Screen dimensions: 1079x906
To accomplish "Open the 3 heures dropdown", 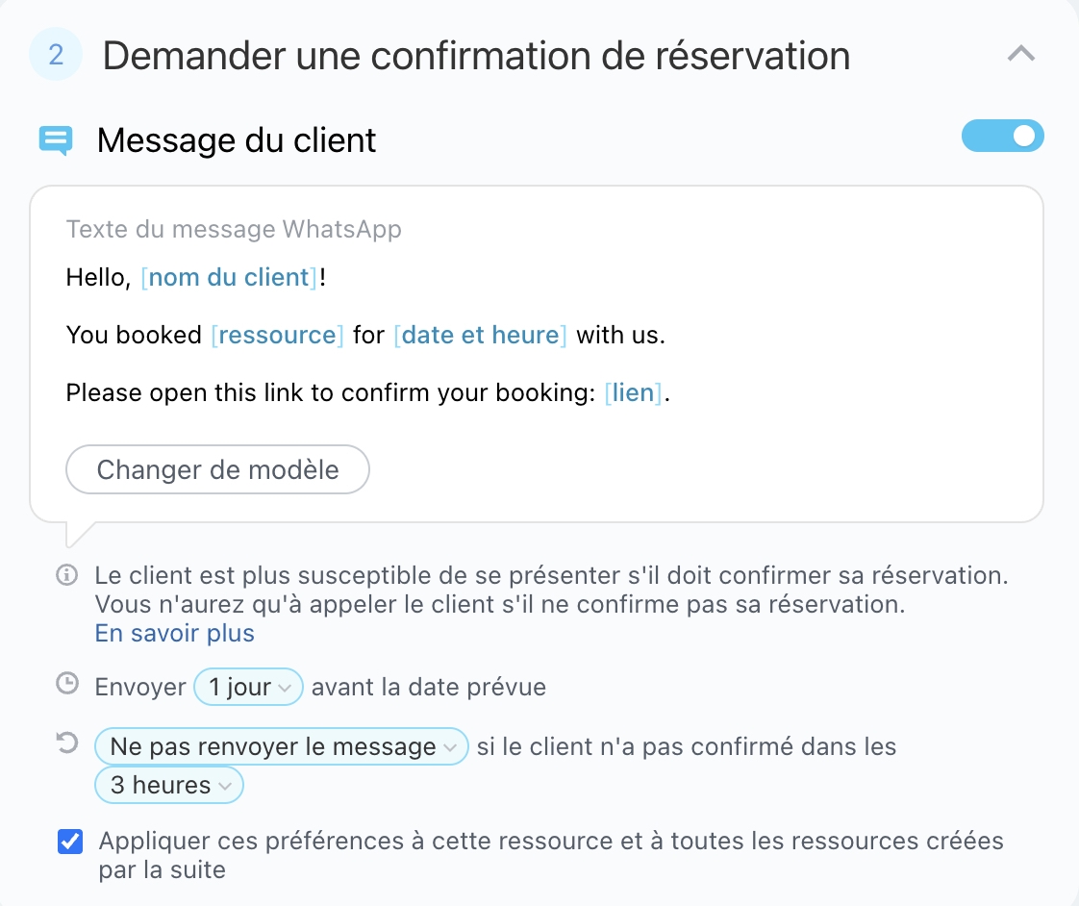I will [x=169, y=785].
